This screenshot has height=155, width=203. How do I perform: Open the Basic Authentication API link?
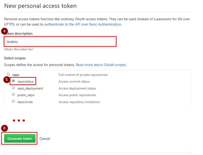(82, 24)
